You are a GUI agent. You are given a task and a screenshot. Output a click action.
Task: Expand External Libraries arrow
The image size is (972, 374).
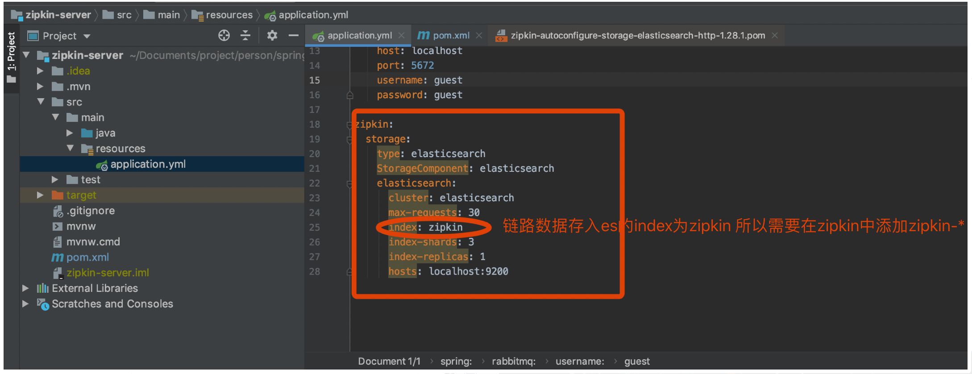click(x=25, y=288)
